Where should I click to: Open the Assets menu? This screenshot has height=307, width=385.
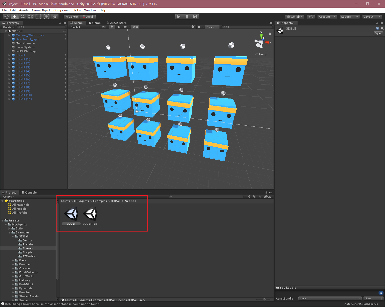click(24, 10)
